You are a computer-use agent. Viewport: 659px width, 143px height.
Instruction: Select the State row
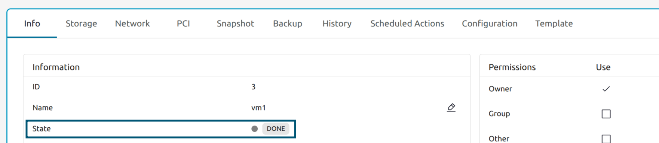161,129
